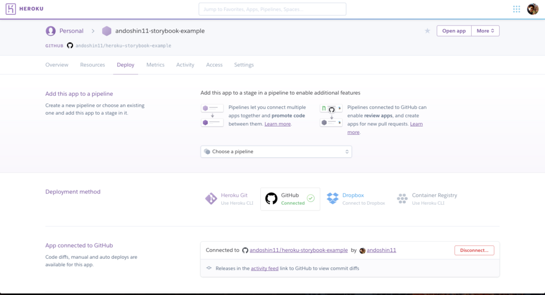Switch to the Resources tab
This screenshot has width=545, height=295.
click(x=93, y=65)
